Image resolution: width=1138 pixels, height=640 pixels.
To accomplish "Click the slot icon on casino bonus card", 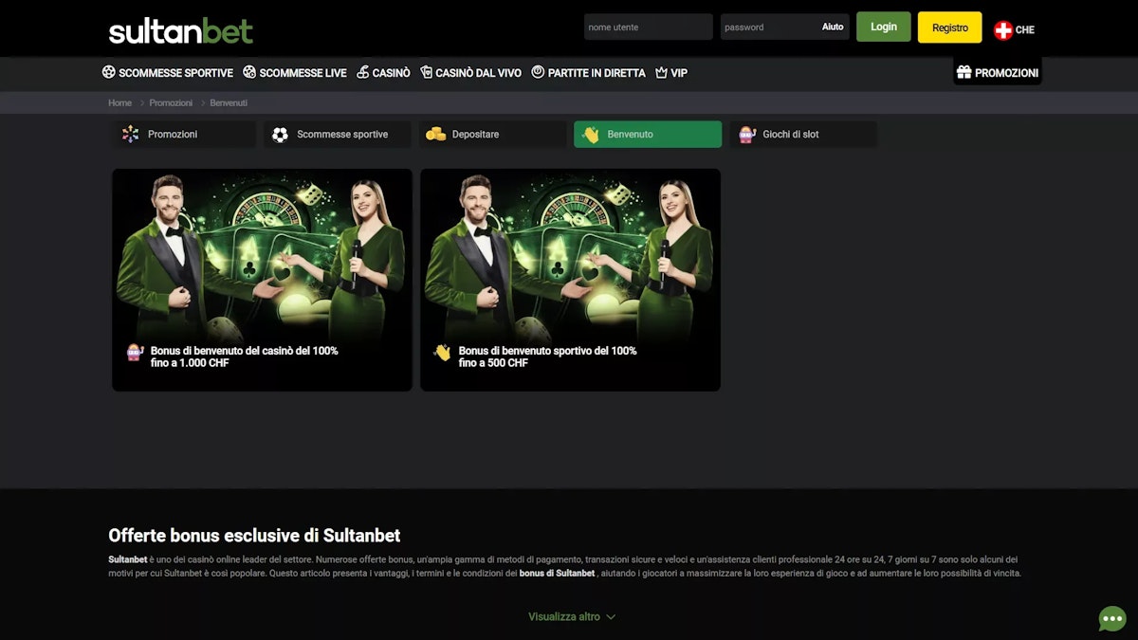I will pyautogui.click(x=135, y=353).
